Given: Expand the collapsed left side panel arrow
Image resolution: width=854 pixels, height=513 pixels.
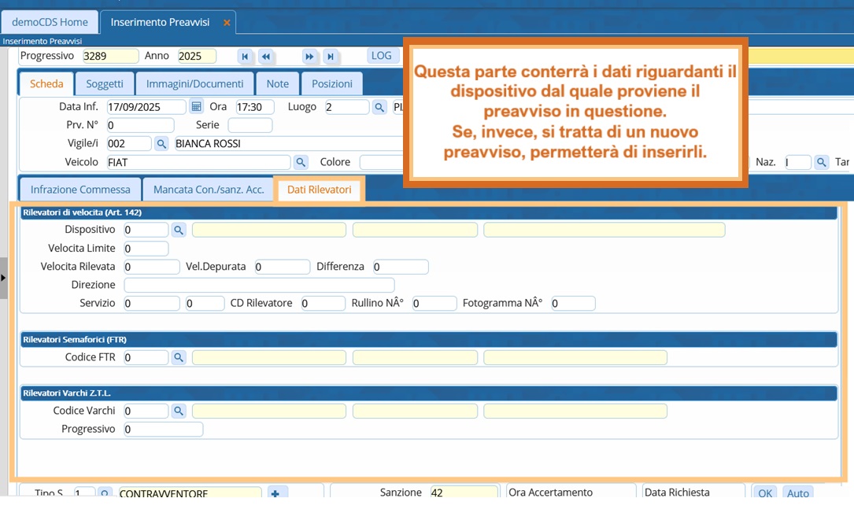Looking at the screenshot, I should coord(3,278).
